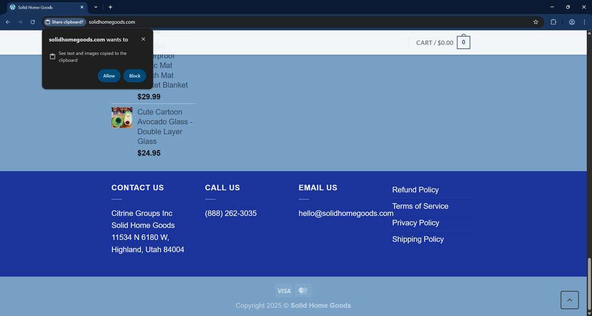Click the back to top arrow
This screenshot has height=316, width=592.
(569, 300)
